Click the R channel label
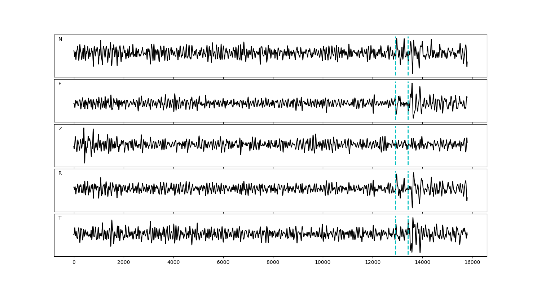The height and width of the screenshot is (288, 541). tap(60, 174)
